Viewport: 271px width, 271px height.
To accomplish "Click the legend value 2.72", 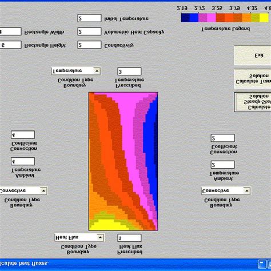I will 200,8.
